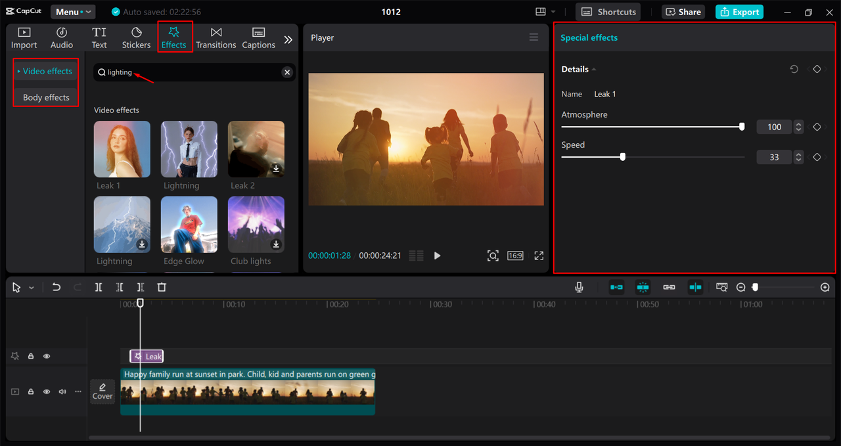
Task: Download the Club lights effect
Action: point(276,244)
